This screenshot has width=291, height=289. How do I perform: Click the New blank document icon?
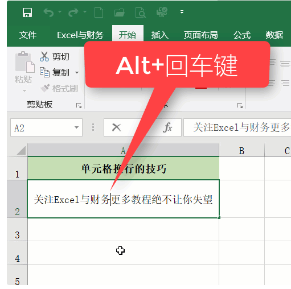tap(99, 13)
